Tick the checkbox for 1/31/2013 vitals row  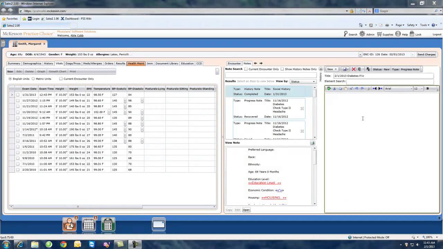pyautogui.click(x=18, y=95)
